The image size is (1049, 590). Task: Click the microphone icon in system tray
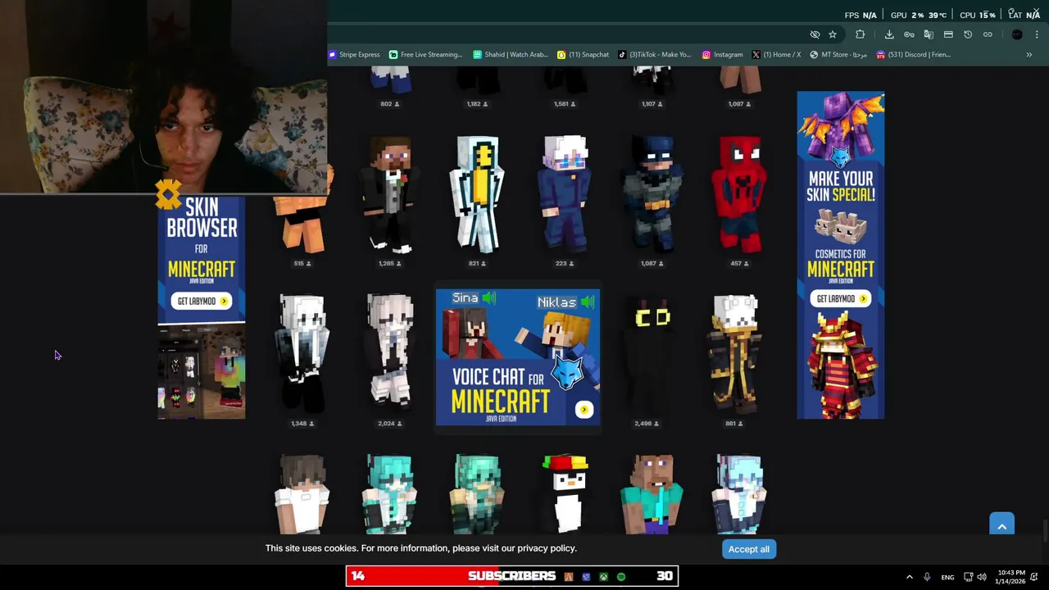tap(927, 577)
